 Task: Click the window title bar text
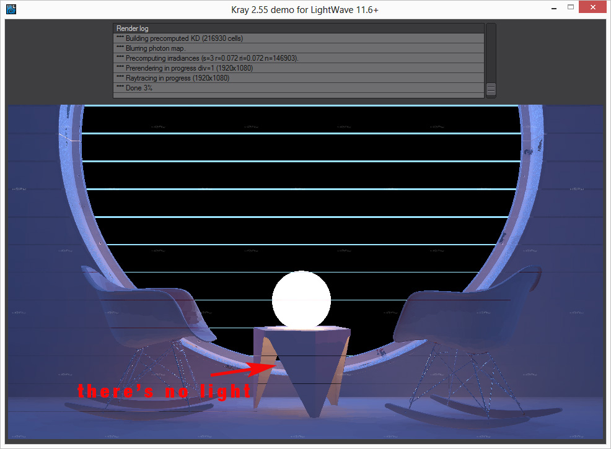305,9
